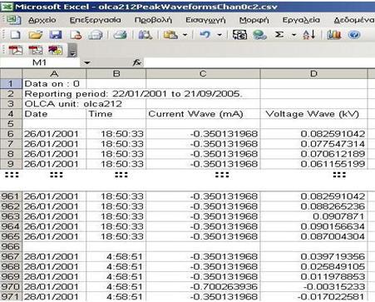Viewport: 375px width, 302px height.
Task: Select the 'Date' header cell
Action: (x=54, y=114)
